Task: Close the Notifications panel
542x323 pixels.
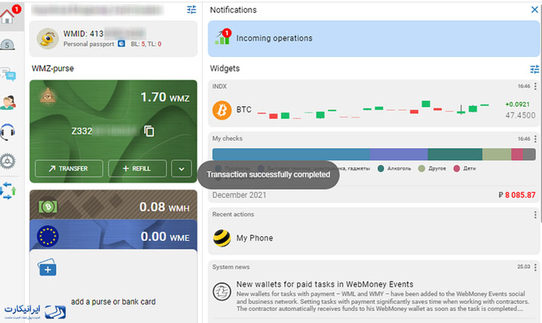Action: pyautogui.click(x=535, y=9)
